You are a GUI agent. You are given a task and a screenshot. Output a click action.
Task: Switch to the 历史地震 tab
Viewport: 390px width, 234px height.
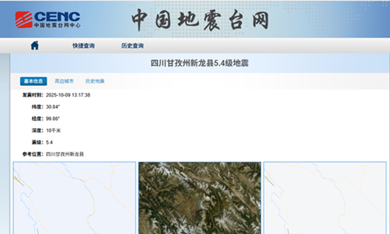(94, 81)
